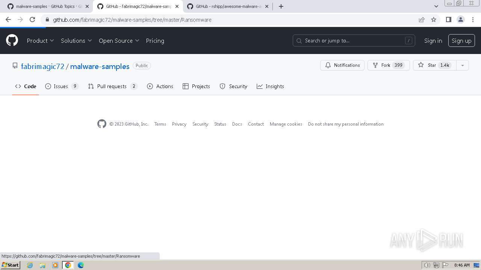Open the Actions tab
Image resolution: width=481 pixels, height=270 pixels.
click(160, 86)
